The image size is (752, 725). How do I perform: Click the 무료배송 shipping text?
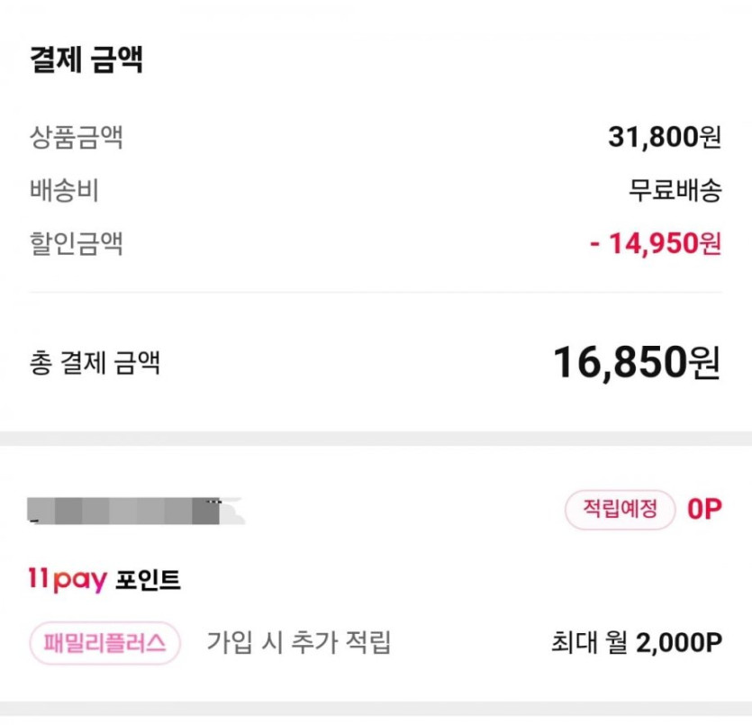pos(675,191)
